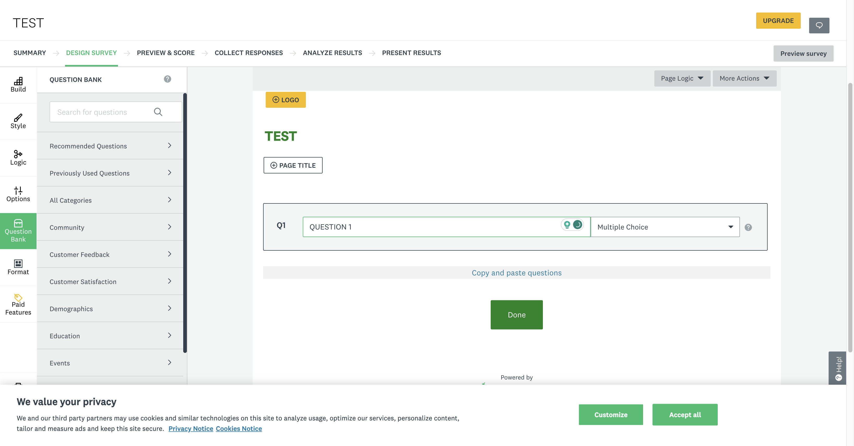Click the dark green circular icon in question field
Image resolution: width=854 pixels, height=446 pixels.
click(x=578, y=225)
